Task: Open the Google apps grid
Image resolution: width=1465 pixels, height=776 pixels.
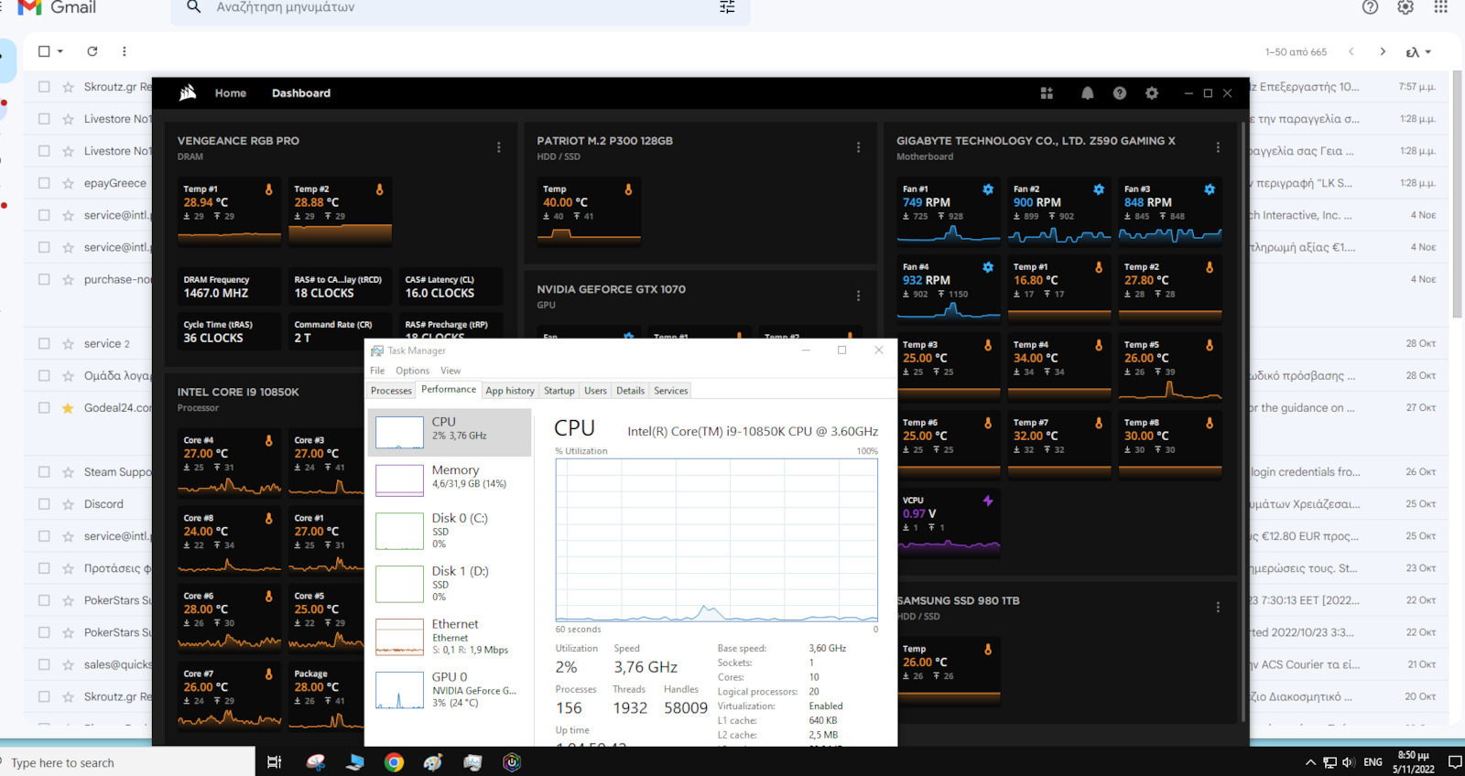Action: tap(1441, 7)
